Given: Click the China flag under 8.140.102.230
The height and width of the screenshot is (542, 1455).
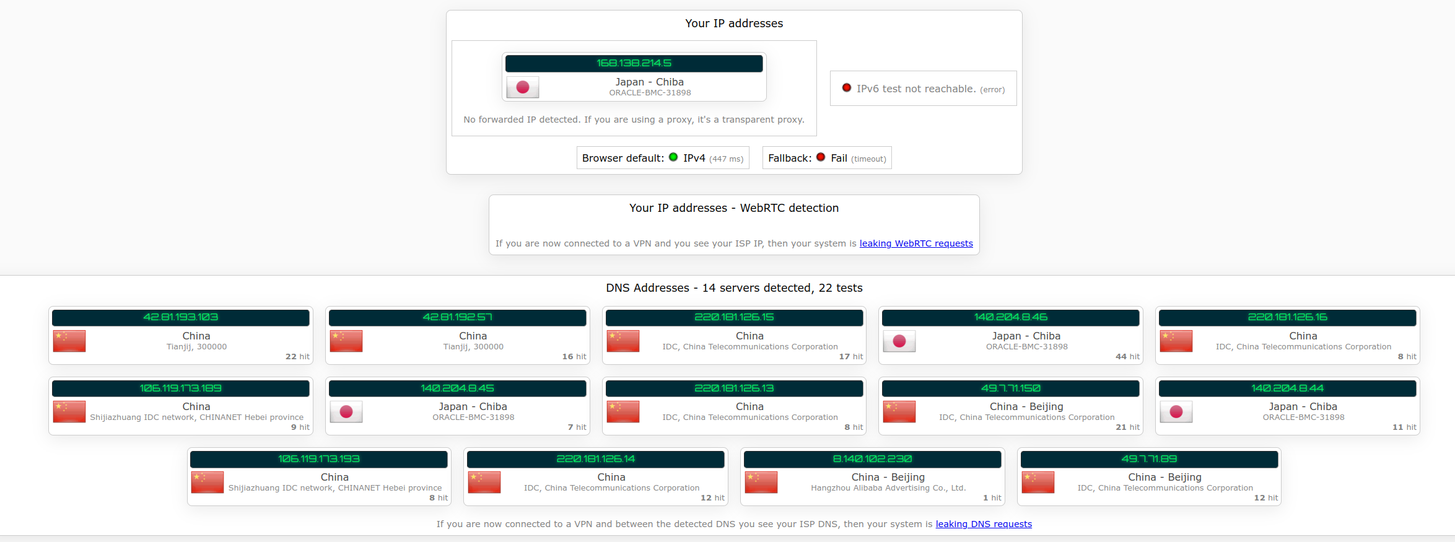Looking at the screenshot, I should tap(761, 483).
